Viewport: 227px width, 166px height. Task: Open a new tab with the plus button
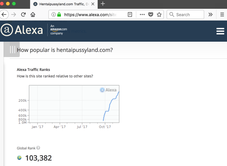click(103, 4)
